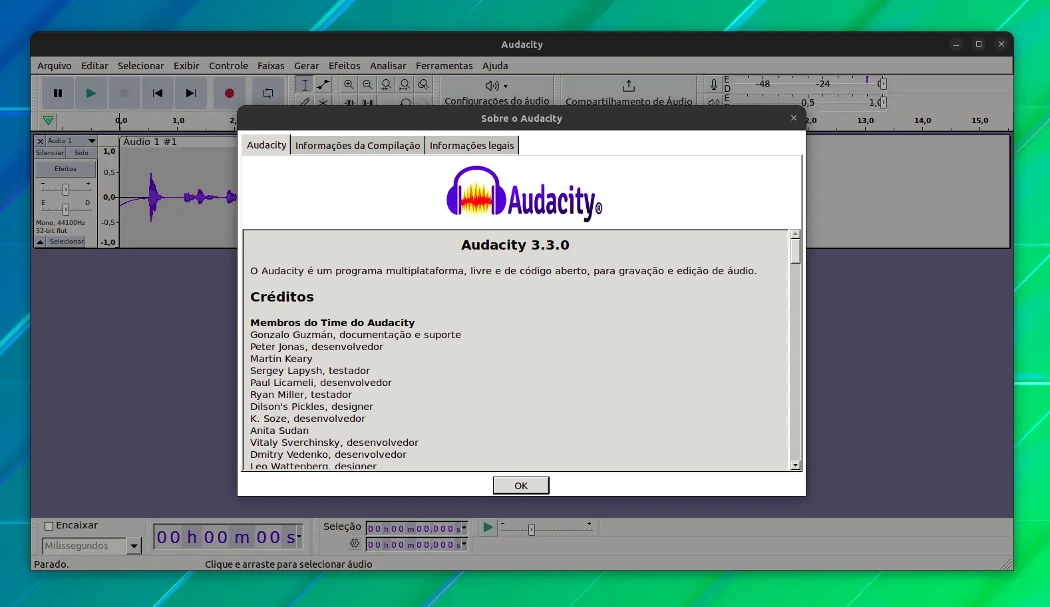Click the Zoom In magnifier
Screen dimensions: 1050x607
click(349, 85)
